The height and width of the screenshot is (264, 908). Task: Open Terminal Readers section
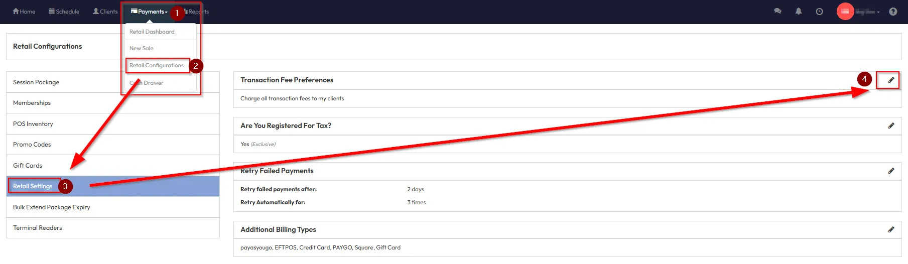[38, 228]
